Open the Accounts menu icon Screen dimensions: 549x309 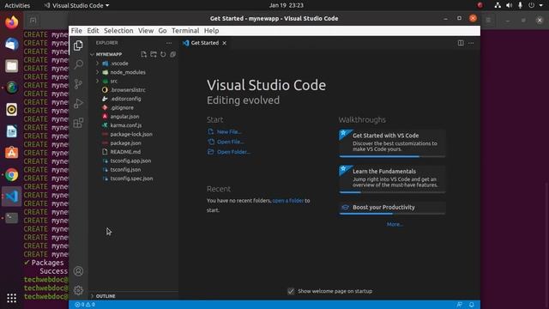(x=78, y=271)
